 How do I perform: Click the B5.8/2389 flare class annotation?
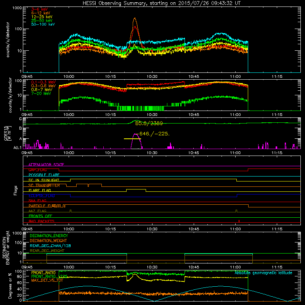pyautogui.click(x=149, y=123)
